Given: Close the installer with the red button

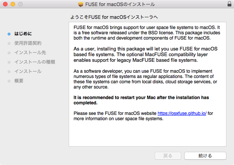Looking at the screenshot, I should coord(5,4).
